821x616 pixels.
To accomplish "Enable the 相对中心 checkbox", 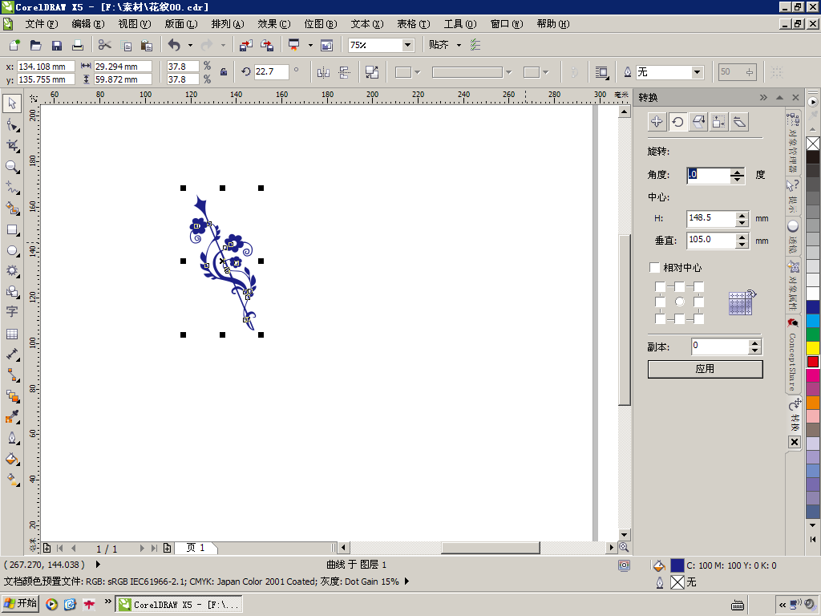I will (x=654, y=267).
